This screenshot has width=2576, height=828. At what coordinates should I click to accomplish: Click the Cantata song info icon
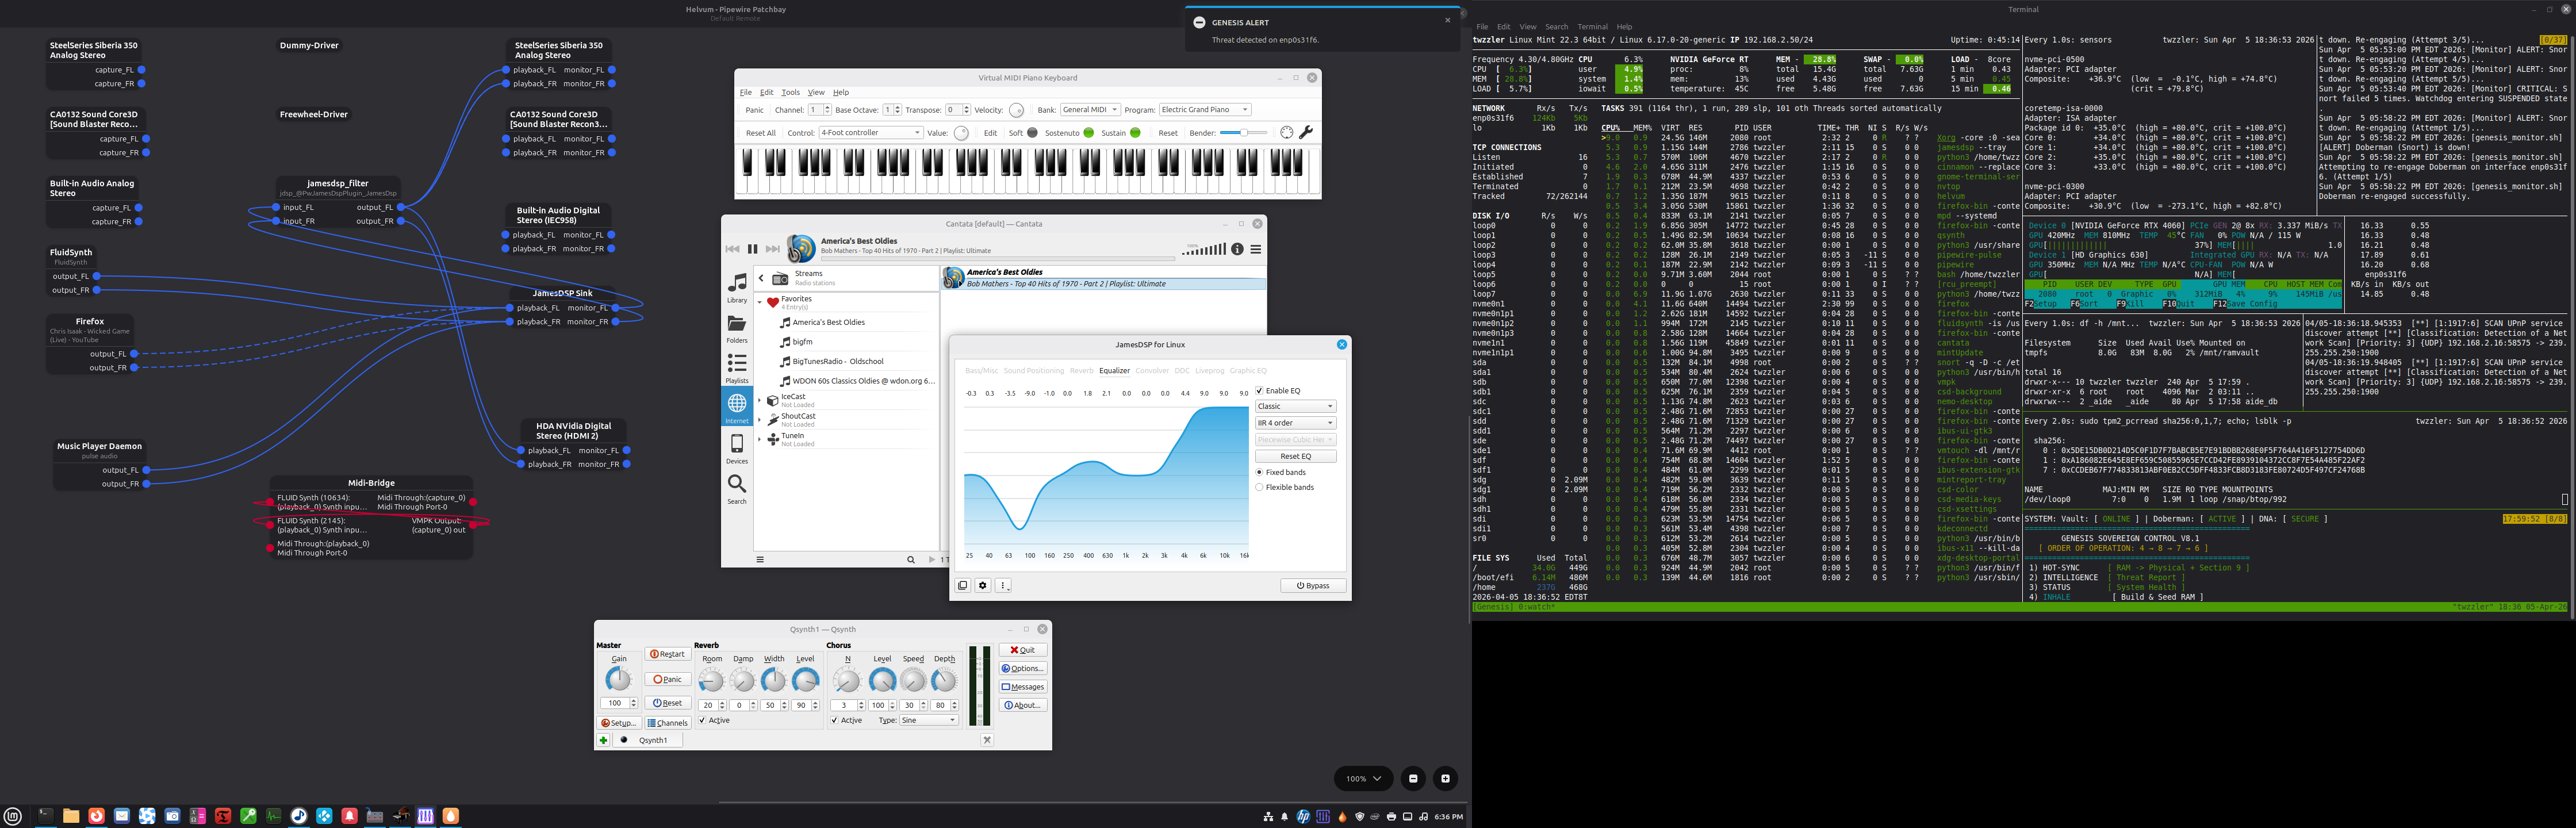(1237, 249)
